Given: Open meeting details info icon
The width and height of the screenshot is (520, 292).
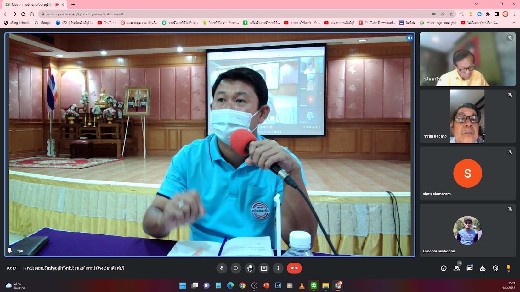Looking at the screenshot, I should point(444,268).
